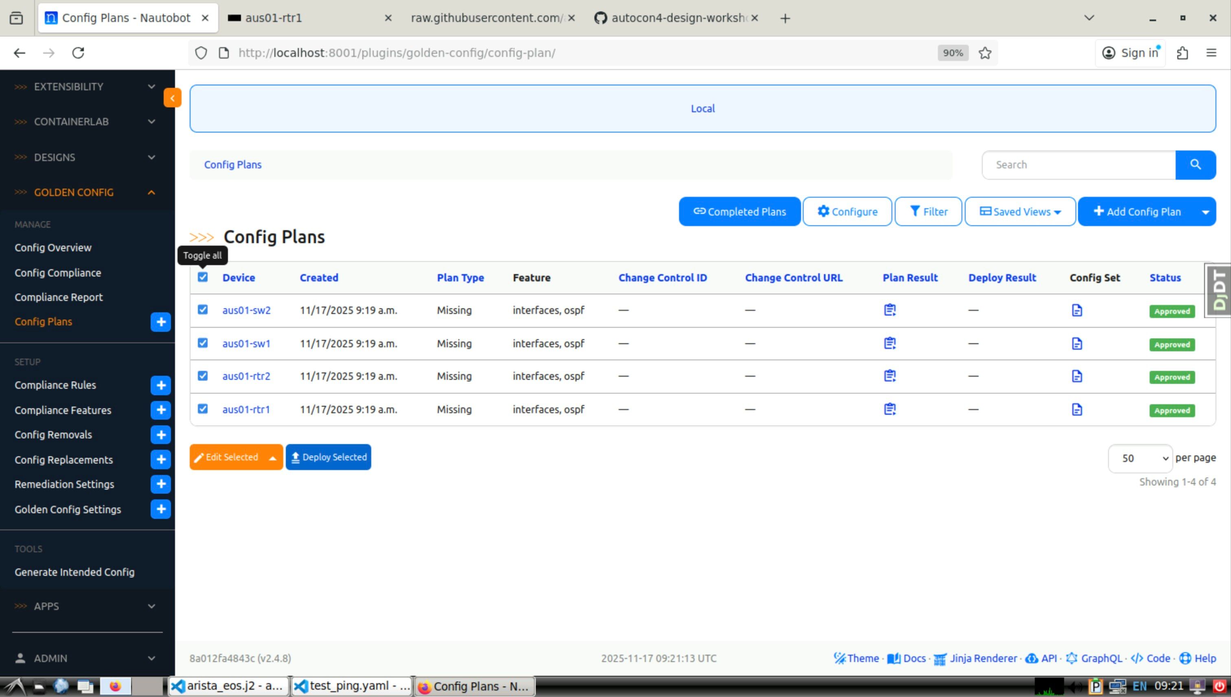This screenshot has width=1231, height=697.
Task: Click plus icon next to Compliance Rules
Action: coord(160,385)
